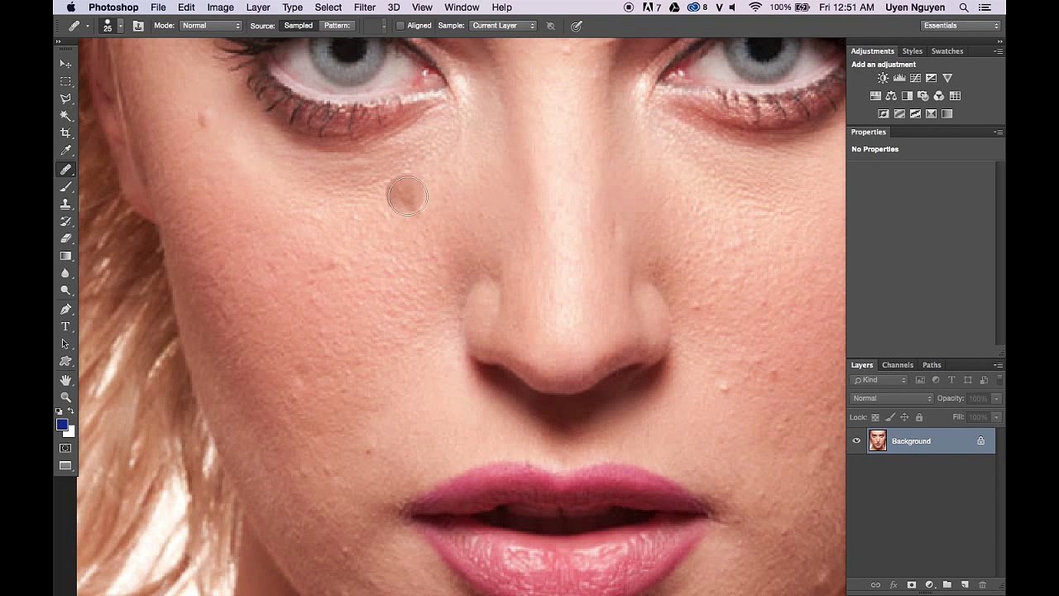Create a new layer

pos(965,585)
